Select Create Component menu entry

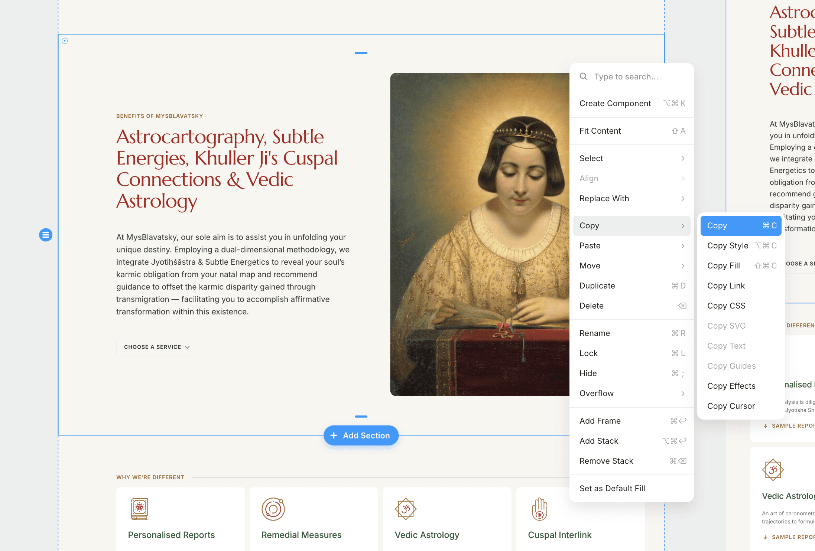[631, 104]
